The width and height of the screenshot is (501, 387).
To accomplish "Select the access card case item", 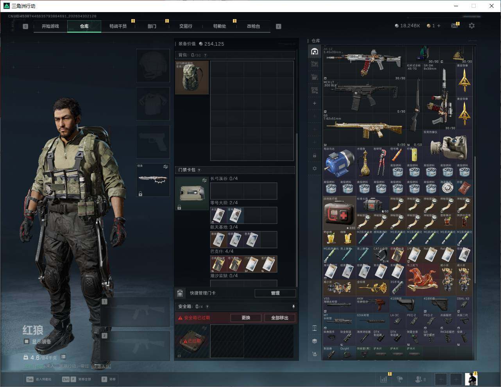I will 192,193.
